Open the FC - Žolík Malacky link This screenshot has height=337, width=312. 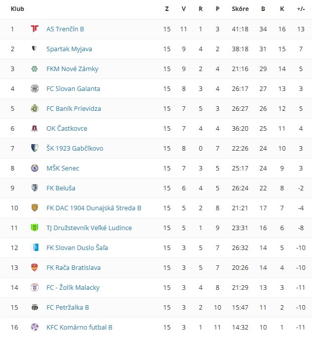[73, 287]
